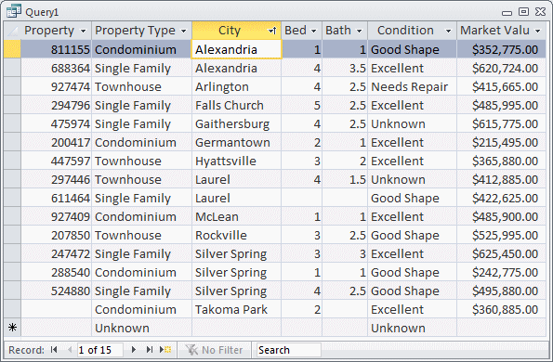This screenshot has width=553, height=362.
Task: Click property number 447597
Action: [x=71, y=162]
